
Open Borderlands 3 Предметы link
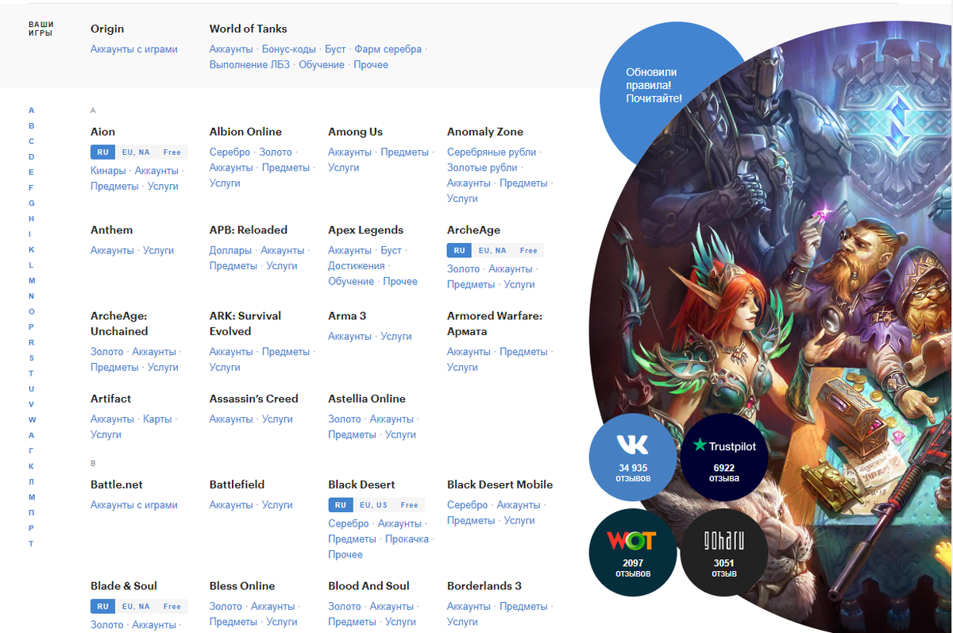(524, 607)
